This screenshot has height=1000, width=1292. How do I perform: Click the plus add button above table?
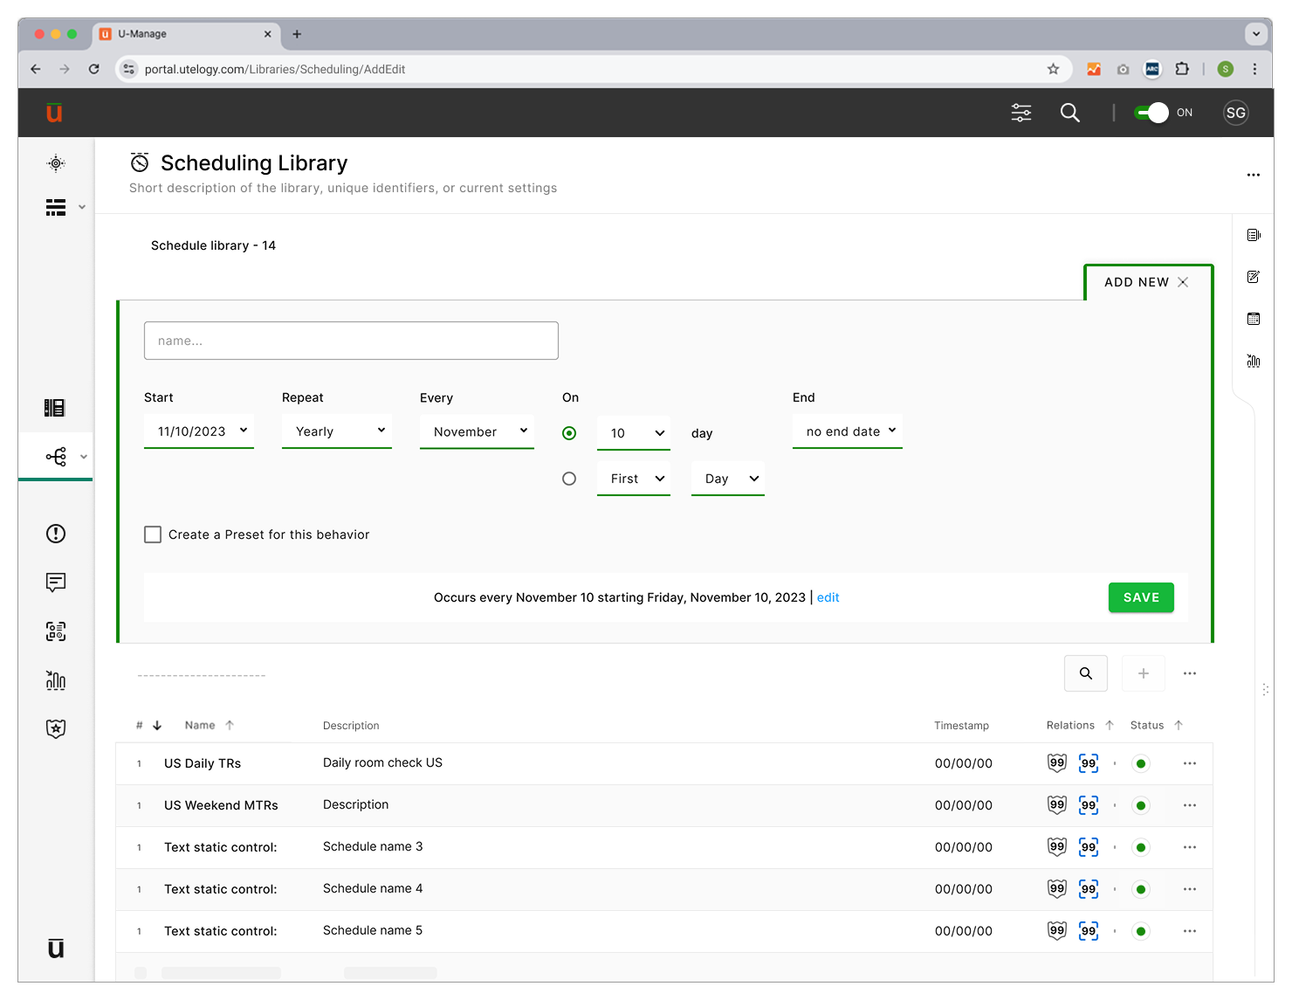point(1144,673)
